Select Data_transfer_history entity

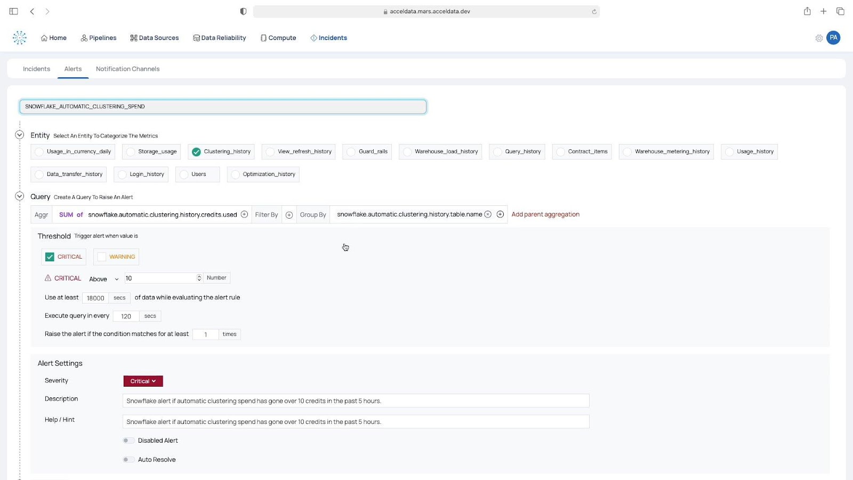tap(69, 174)
